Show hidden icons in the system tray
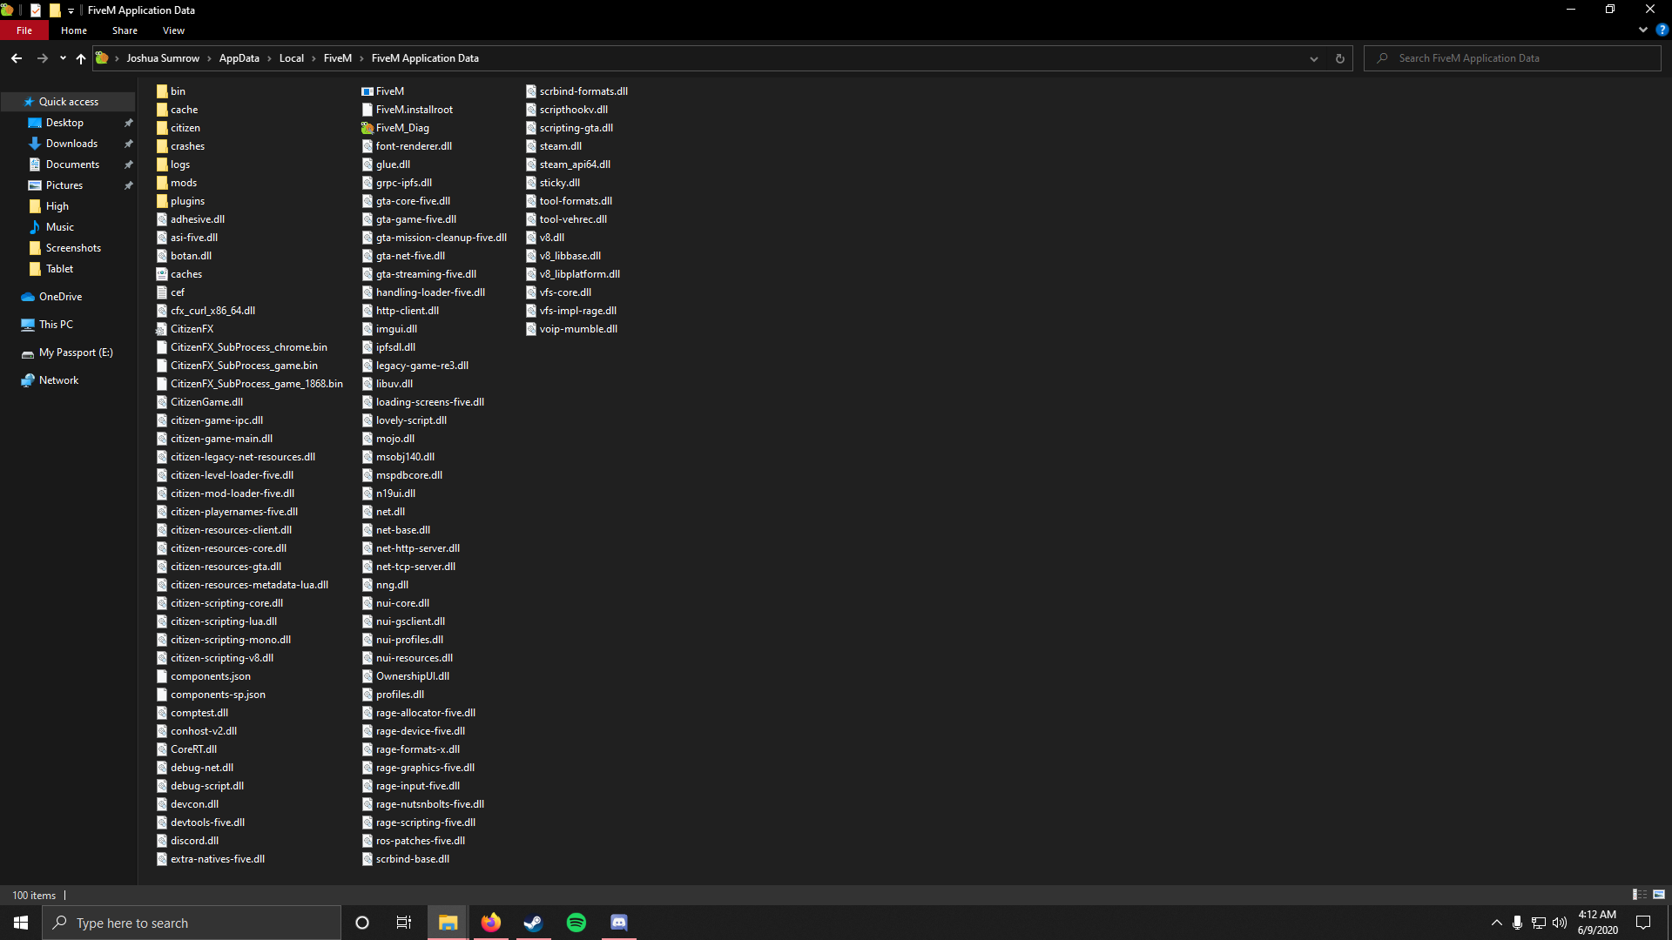Screen dimensions: 1672x940 pyautogui.click(x=1496, y=923)
